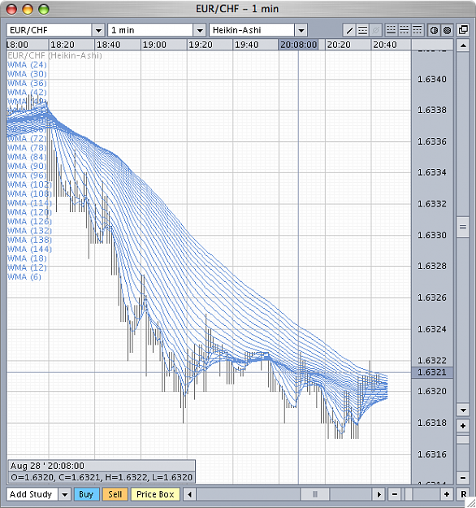Select the WMA (18) study label
Screen dimensions: 476x508
pyautogui.click(x=27, y=258)
